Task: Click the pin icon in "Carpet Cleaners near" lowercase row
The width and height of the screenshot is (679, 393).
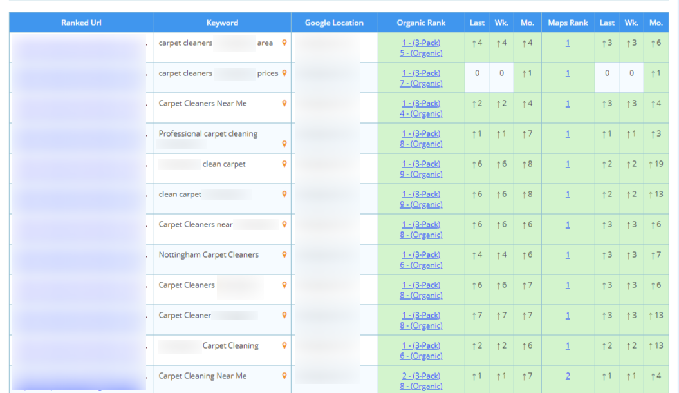Action: 284,225
